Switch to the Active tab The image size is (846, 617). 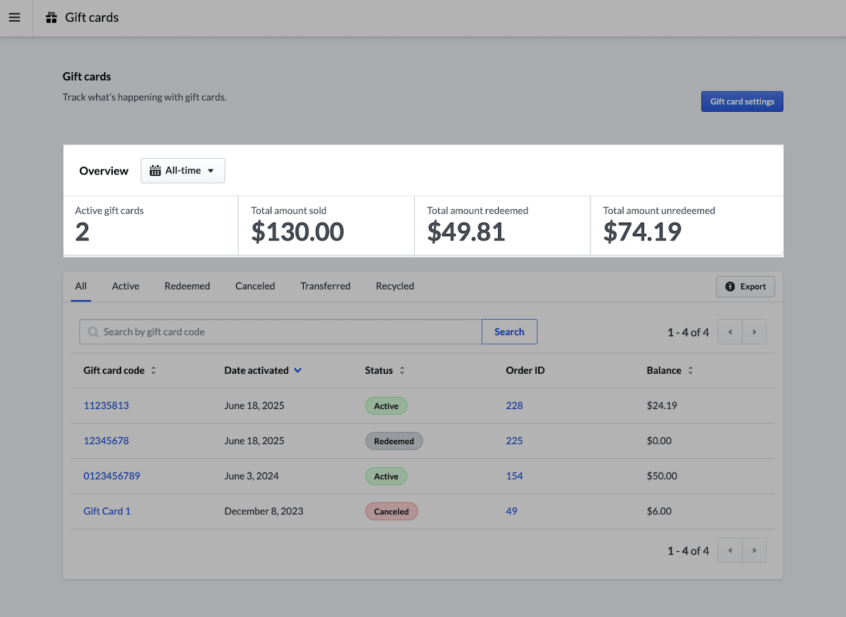pos(126,286)
